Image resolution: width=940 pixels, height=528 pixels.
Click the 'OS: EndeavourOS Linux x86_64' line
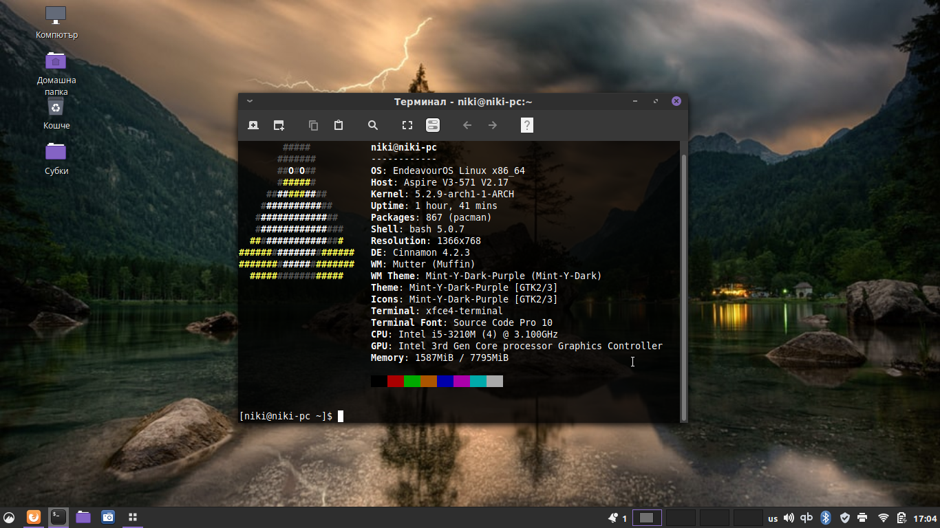[448, 170]
